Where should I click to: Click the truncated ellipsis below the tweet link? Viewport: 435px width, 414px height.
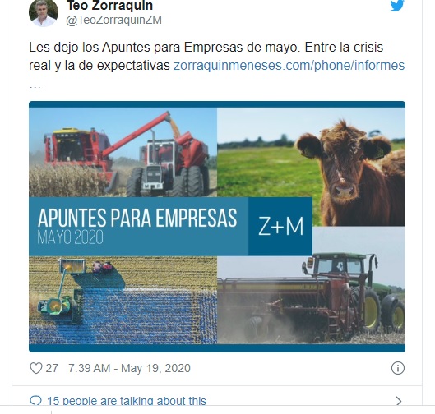coord(35,87)
